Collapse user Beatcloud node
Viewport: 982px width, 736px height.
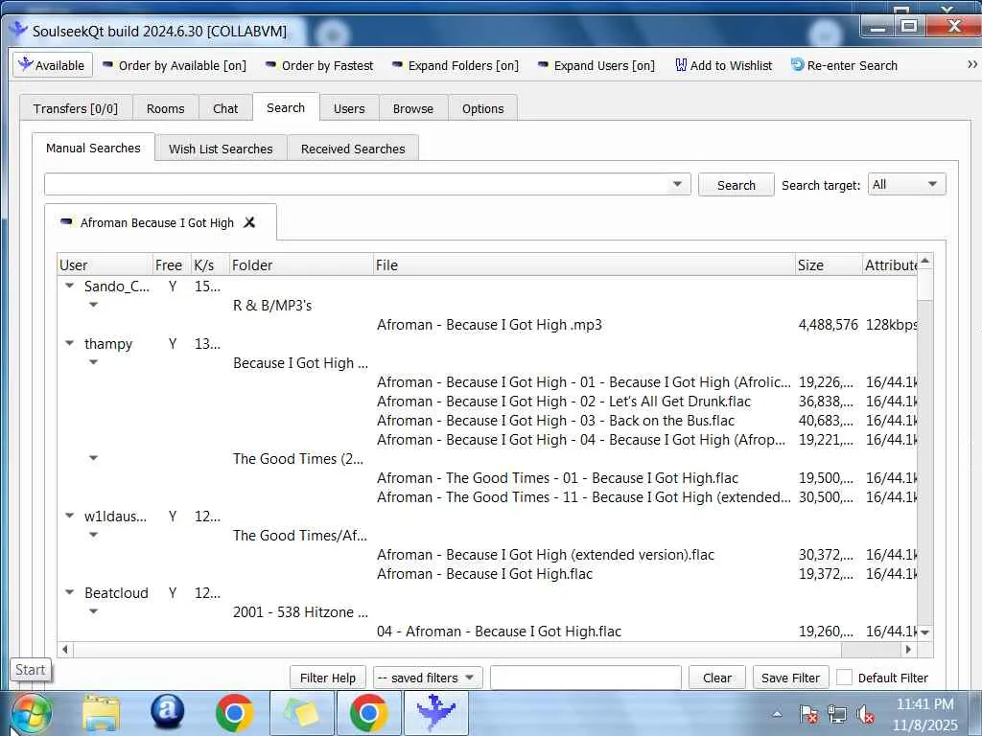(69, 592)
